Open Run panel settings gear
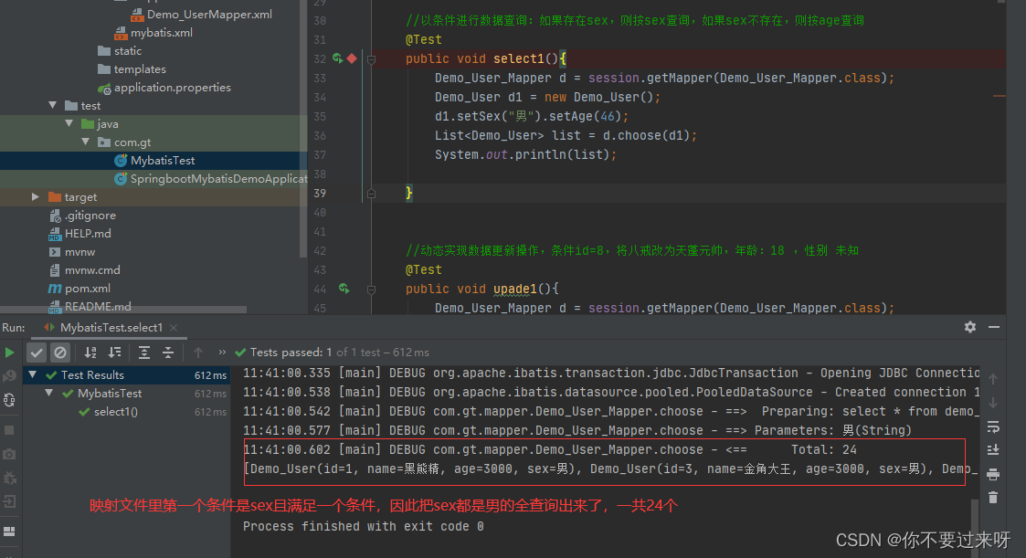The height and width of the screenshot is (558, 1026). pos(969,327)
